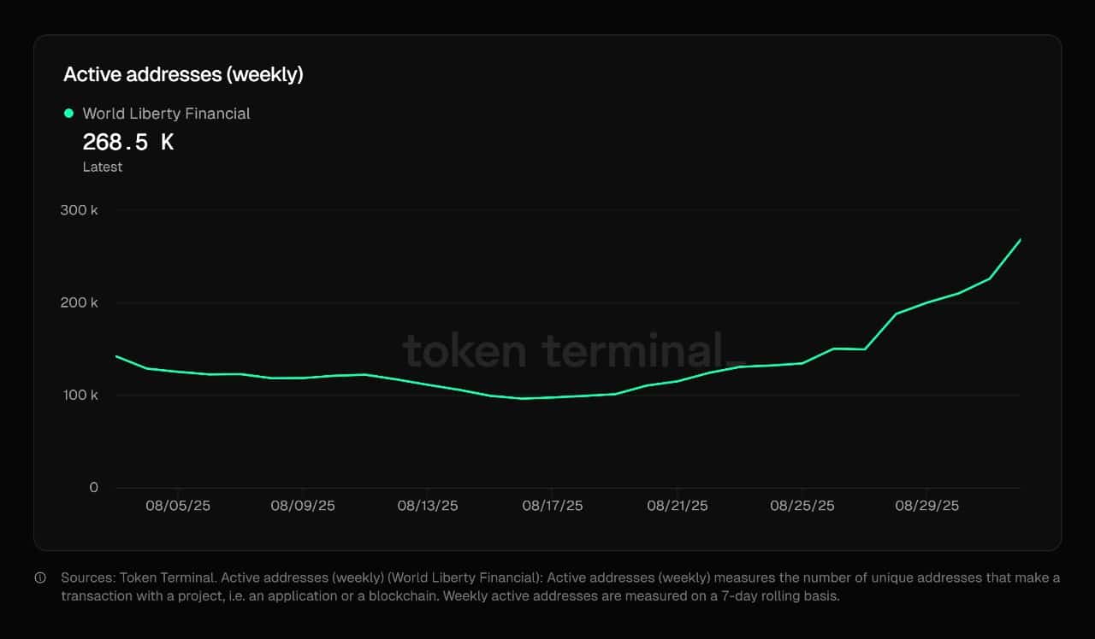
Task: Click the 100 k y-axis label
Action: point(80,395)
